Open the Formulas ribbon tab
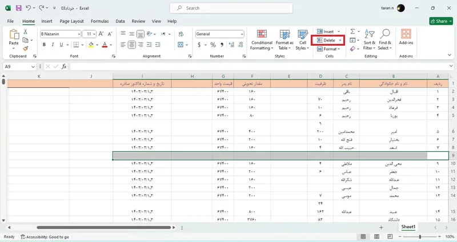This screenshot has width=457, height=242. (x=99, y=21)
